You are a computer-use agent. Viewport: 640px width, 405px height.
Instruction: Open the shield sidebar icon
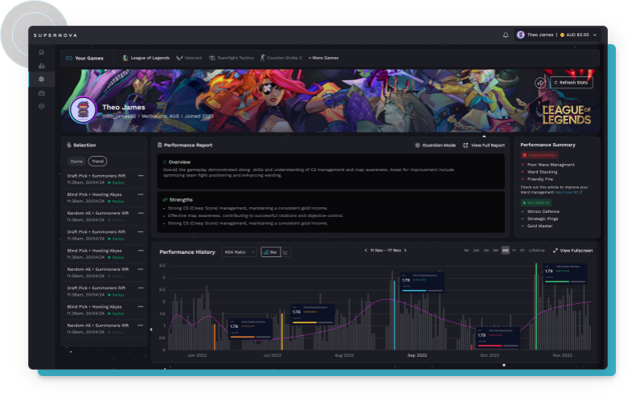42,106
